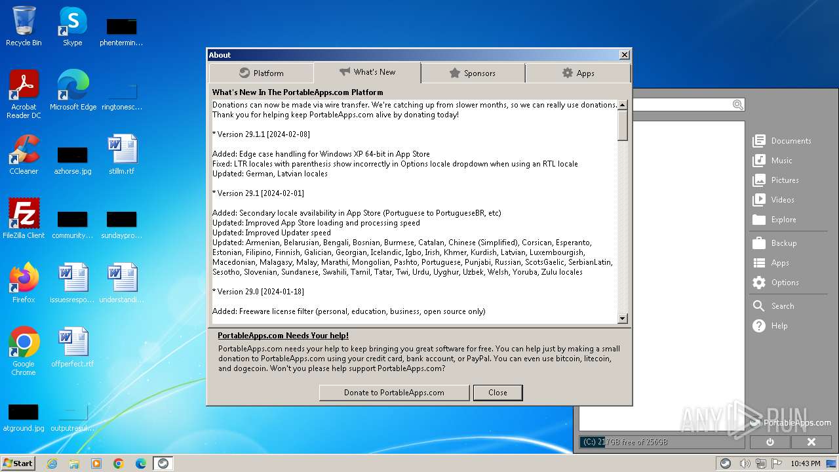Open the sundaypro... file on the desktop
This screenshot has height=472, width=839.
tap(122, 224)
